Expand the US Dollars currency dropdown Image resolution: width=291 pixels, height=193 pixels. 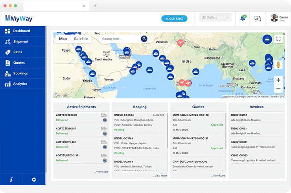pos(215,17)
